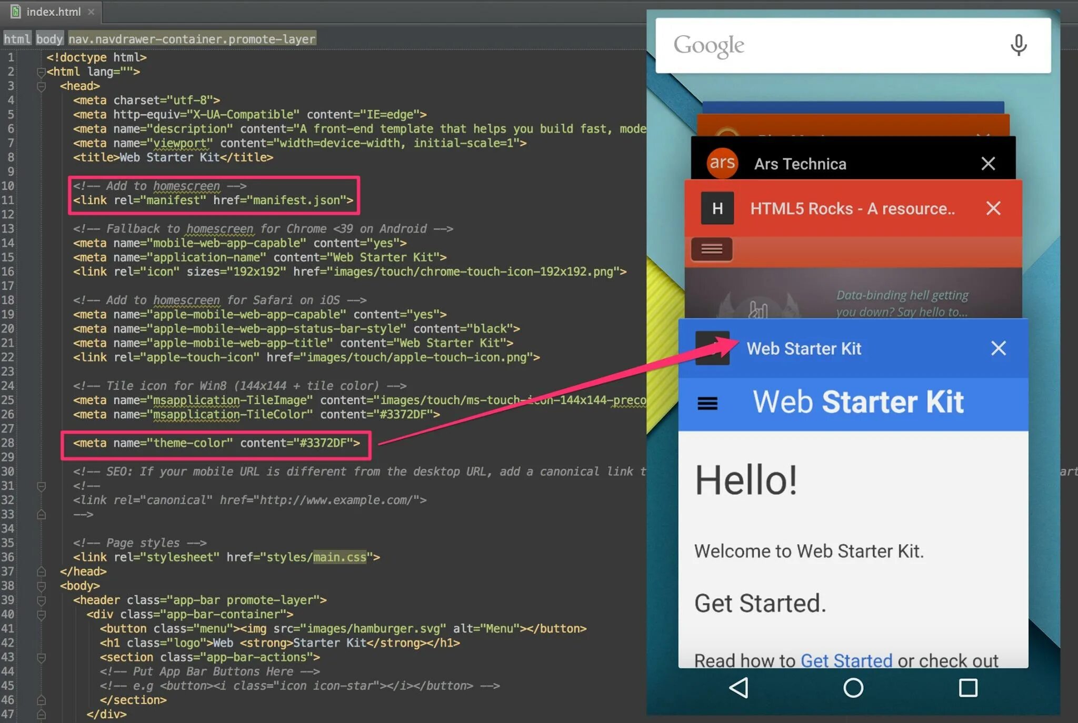Tap the Welcome to Web Starter Kit text
Viewport: 1078px width, 723px height.
tap(808, 551)
